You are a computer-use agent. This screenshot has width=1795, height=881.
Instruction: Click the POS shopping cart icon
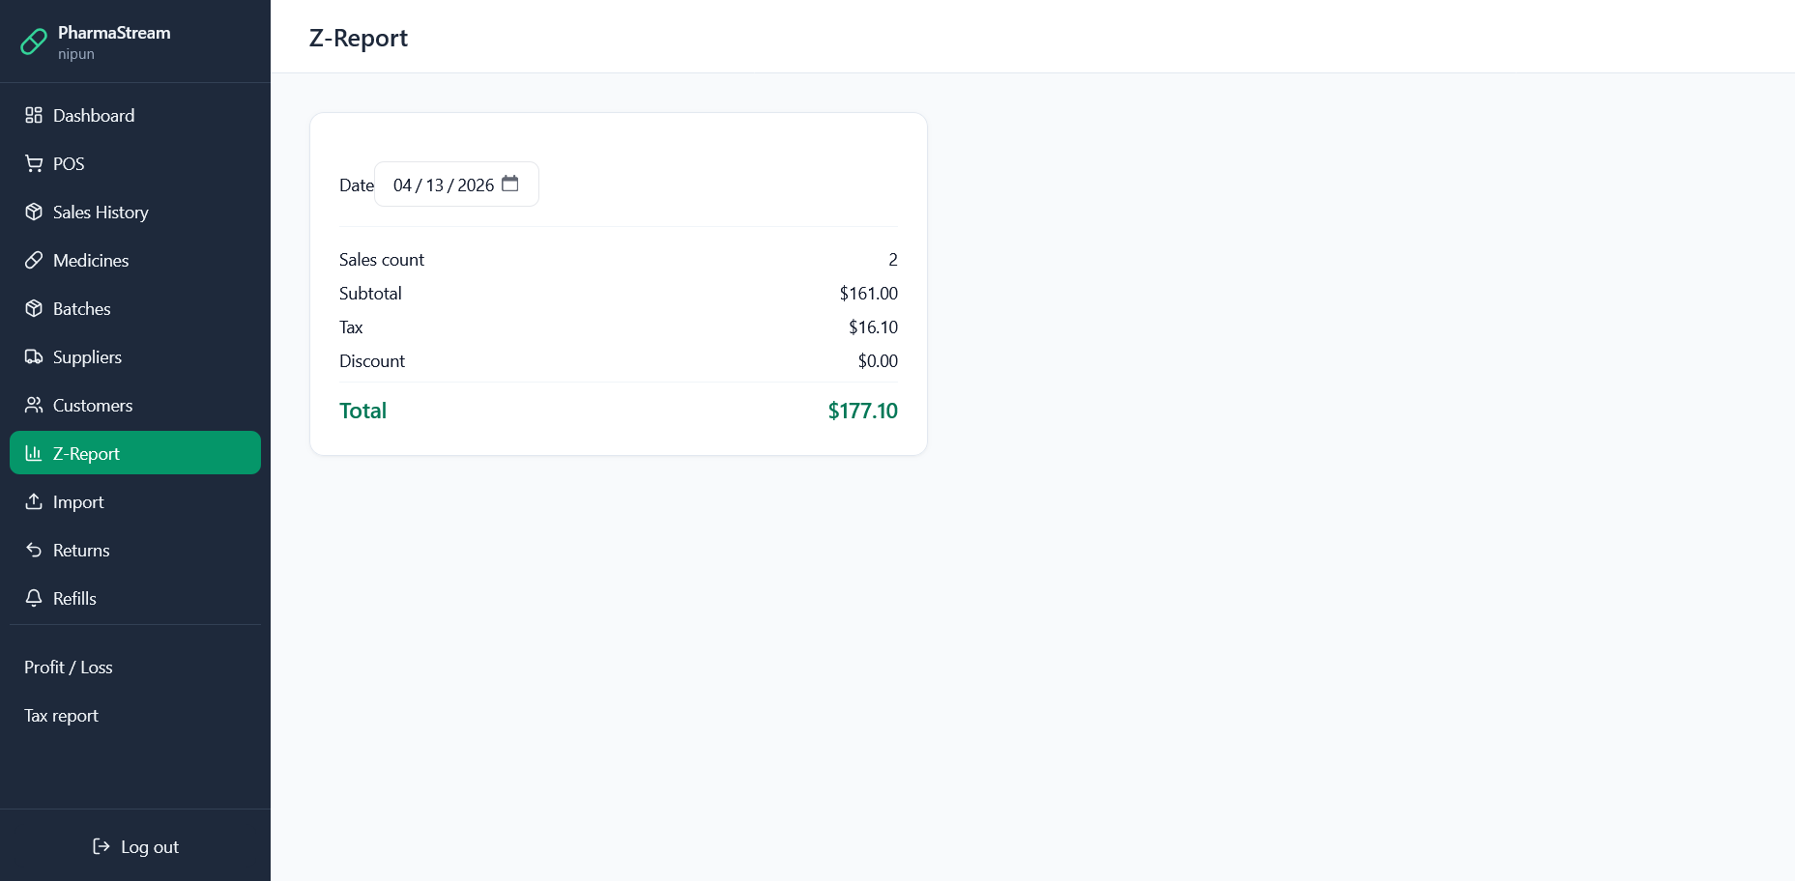(x=34, y=164)
